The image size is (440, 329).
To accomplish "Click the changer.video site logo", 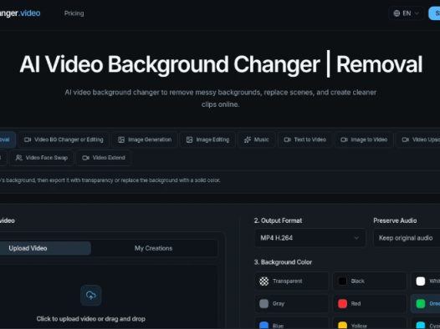I will click(20, 13).
